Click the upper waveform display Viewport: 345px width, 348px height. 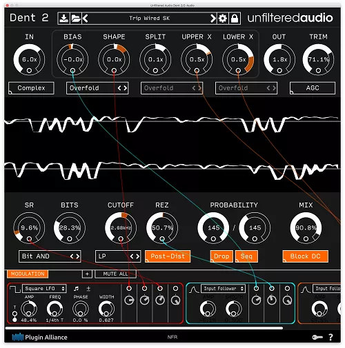[172, 122]
